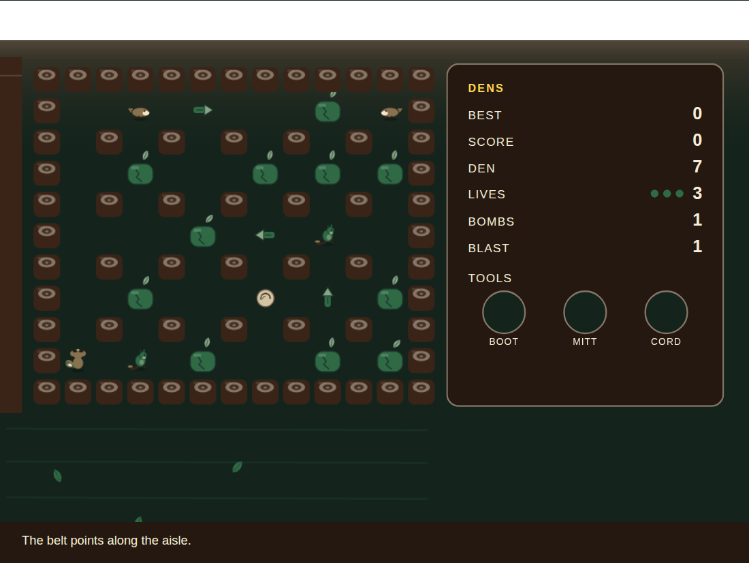The image size is (749, 563).
Task: Click the BLAST range value 1
Action: 697,247
